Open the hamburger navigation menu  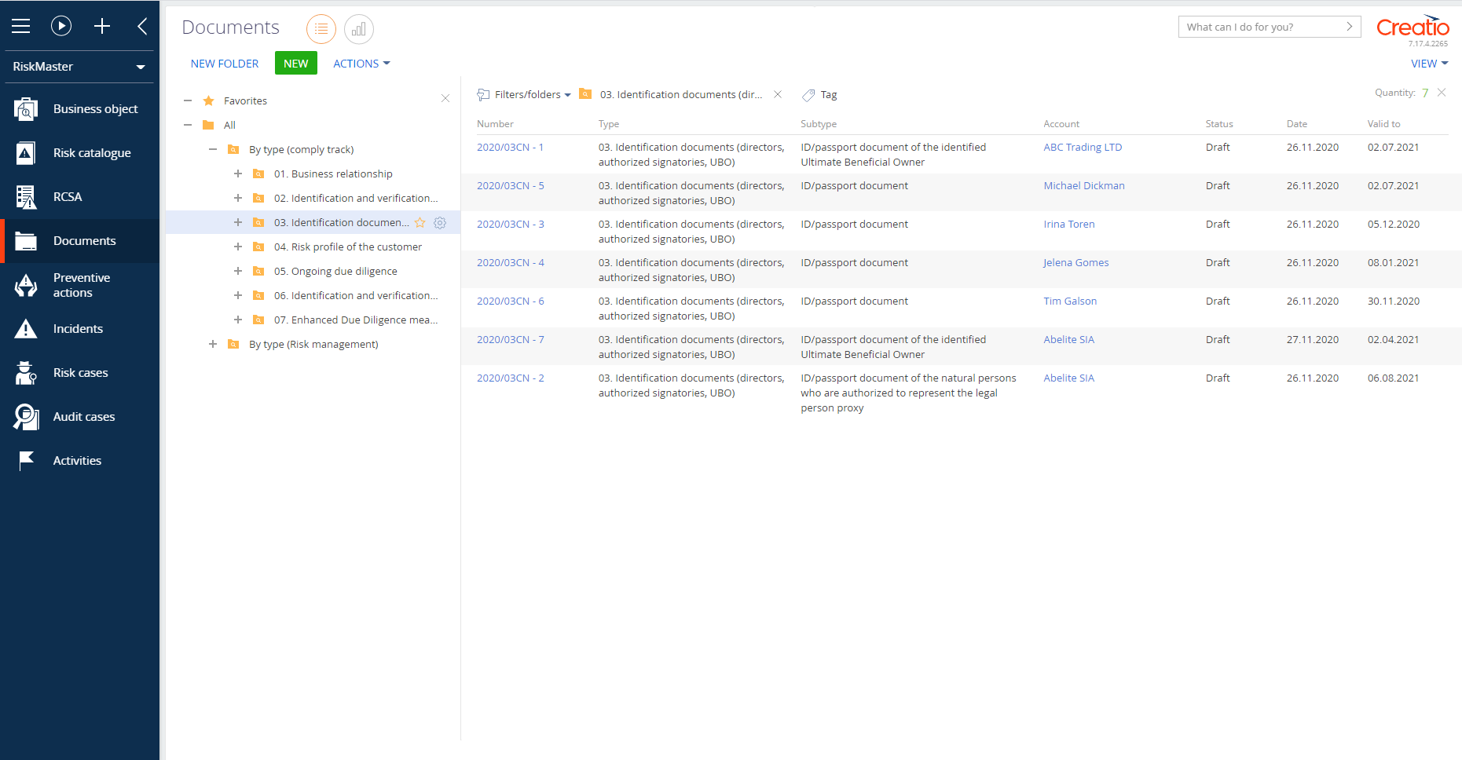[x=21, y=26]
